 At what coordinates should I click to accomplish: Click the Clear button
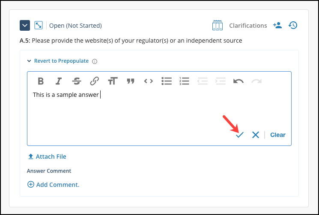point(278,135)
